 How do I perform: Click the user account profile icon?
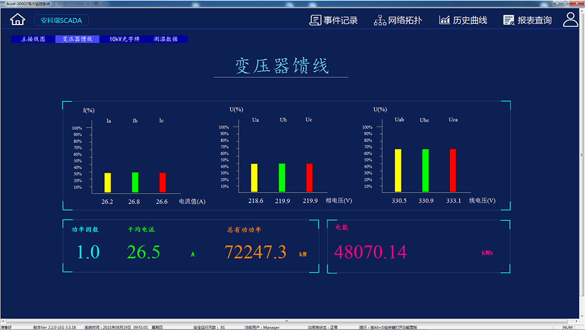click(570, 20)
